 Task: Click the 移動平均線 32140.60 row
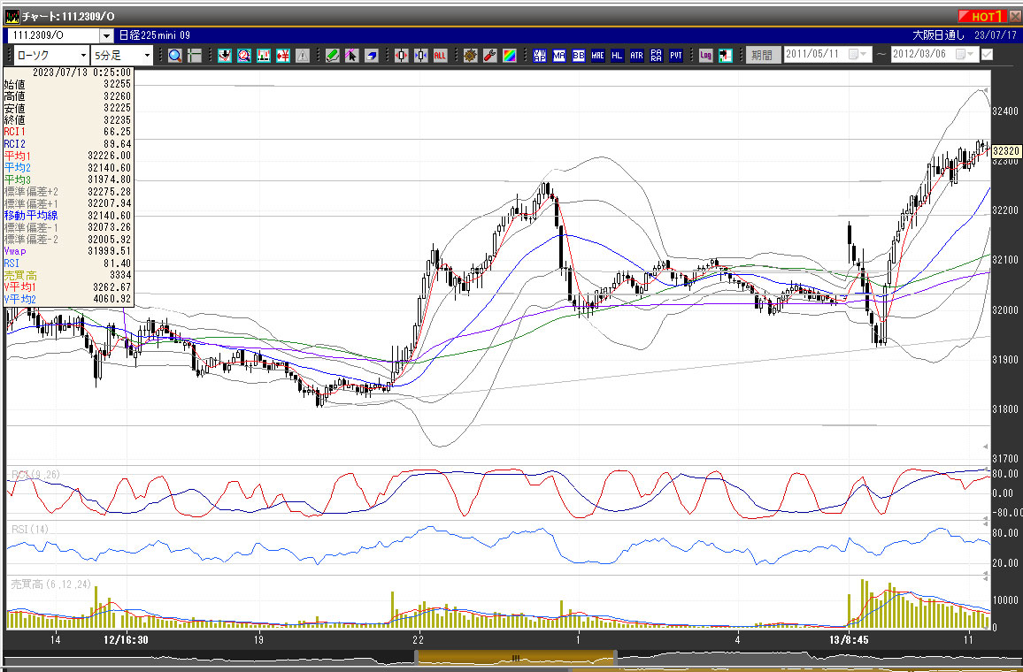click(x=67, y=215)
